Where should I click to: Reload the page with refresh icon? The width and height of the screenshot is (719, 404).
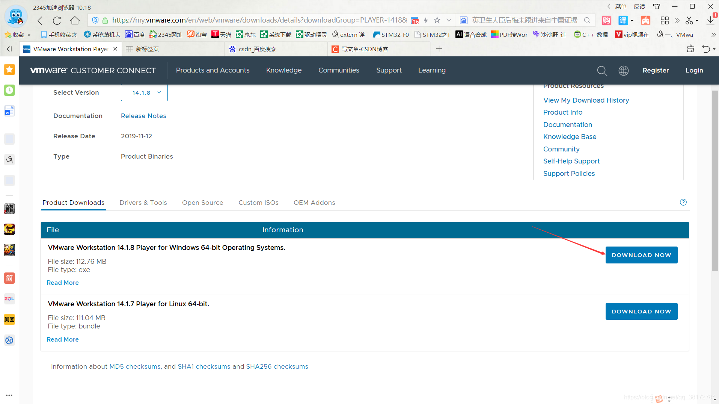coord(57,20)
